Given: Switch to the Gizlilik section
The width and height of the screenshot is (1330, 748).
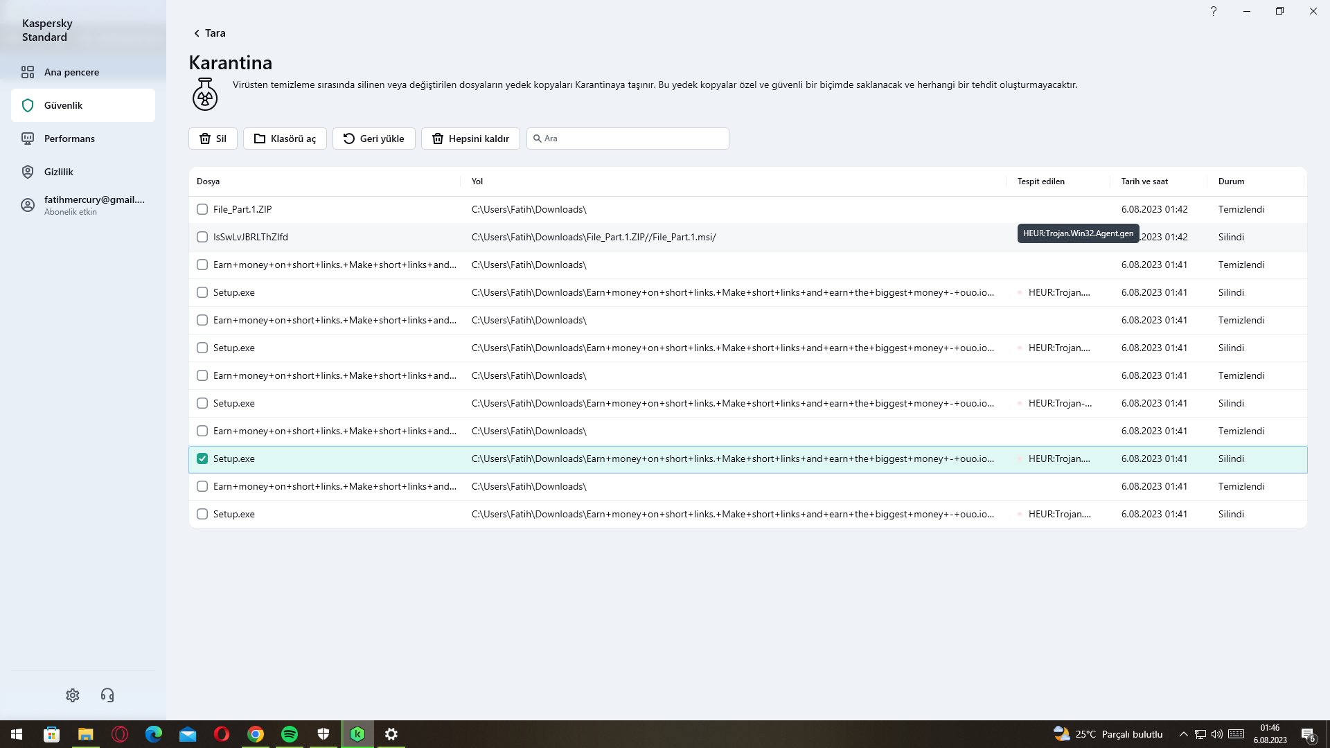Looking at the screenshot, I should coord(59,172).
